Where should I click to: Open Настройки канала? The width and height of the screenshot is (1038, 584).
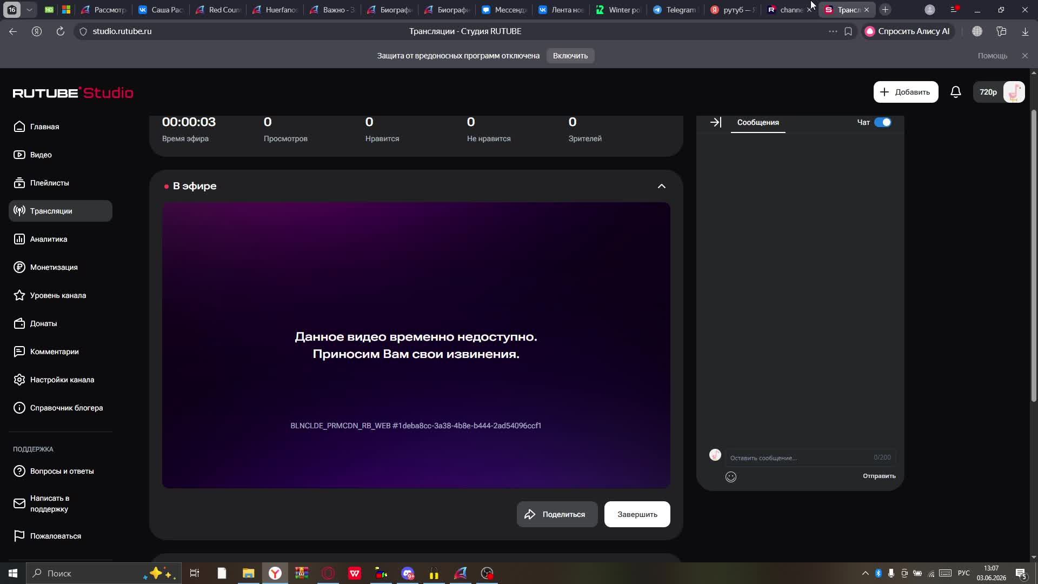coord(61,380)
